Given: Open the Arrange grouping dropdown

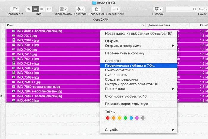Looking at the screenshot, I should click(x=63, y=9).
